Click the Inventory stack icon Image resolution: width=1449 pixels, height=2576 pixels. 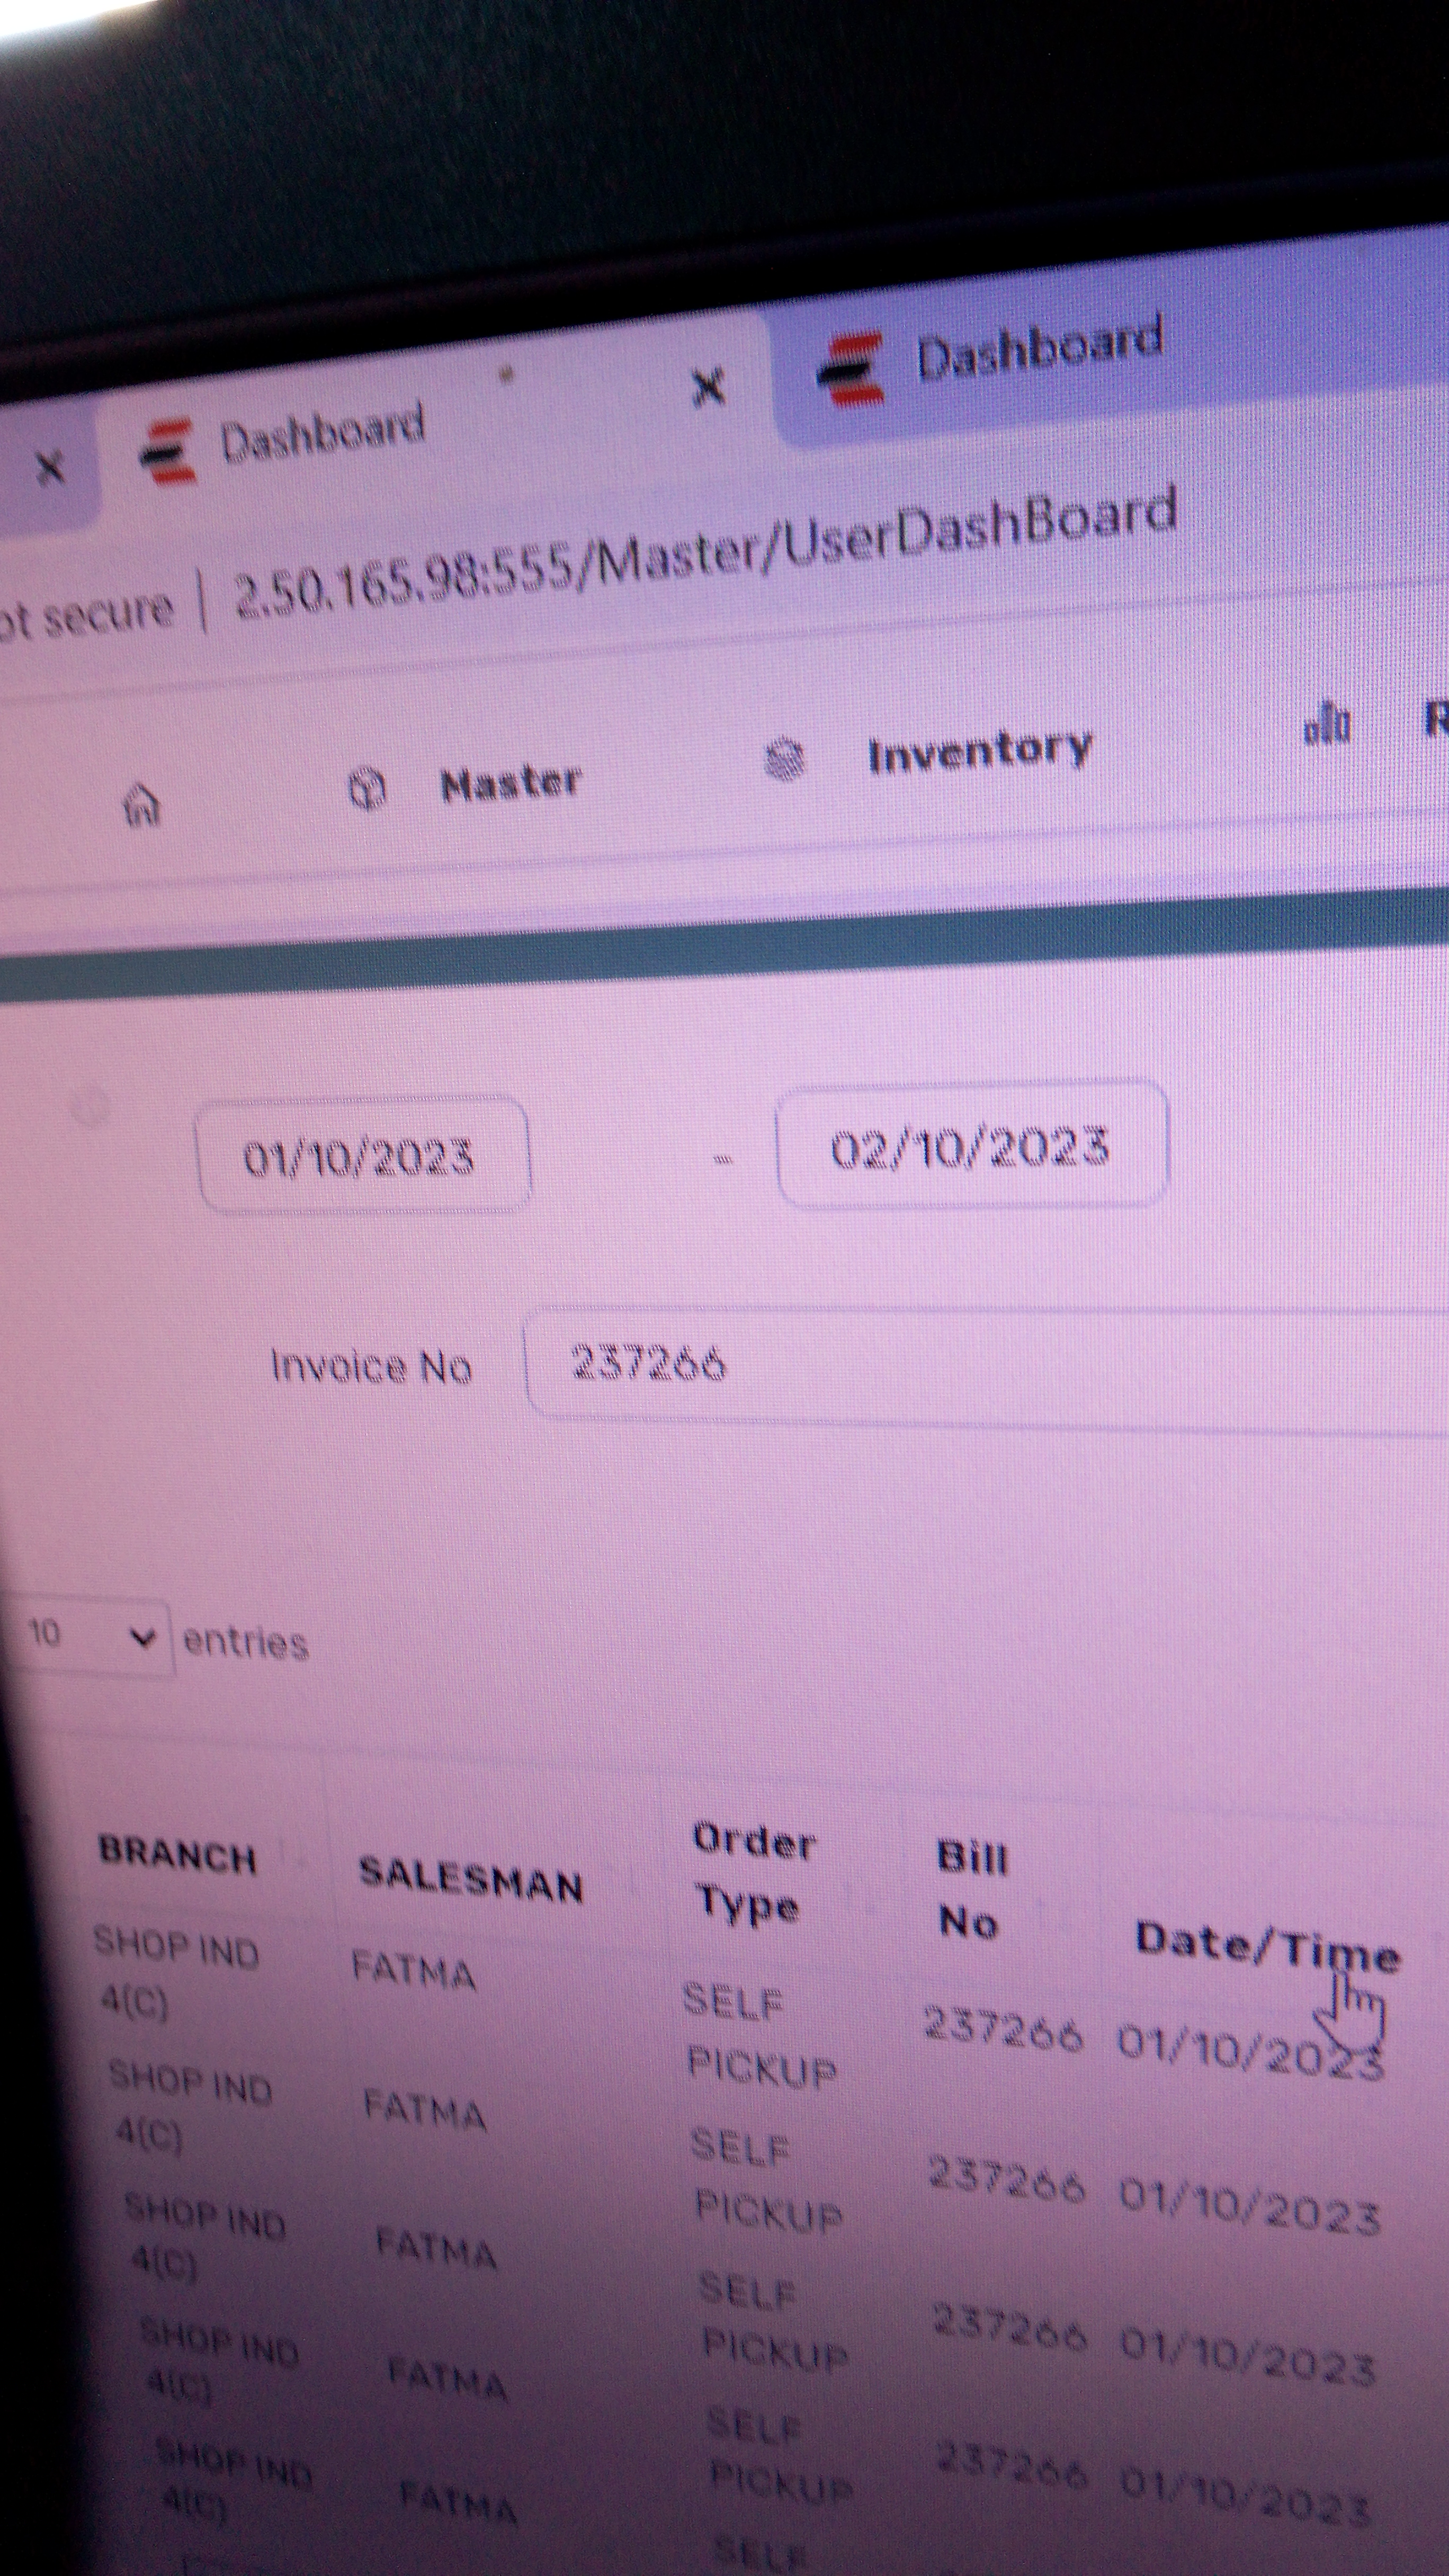[x=785, y=758]
